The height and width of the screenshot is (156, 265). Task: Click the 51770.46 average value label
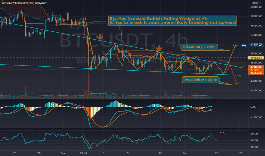tap(256, 45)
